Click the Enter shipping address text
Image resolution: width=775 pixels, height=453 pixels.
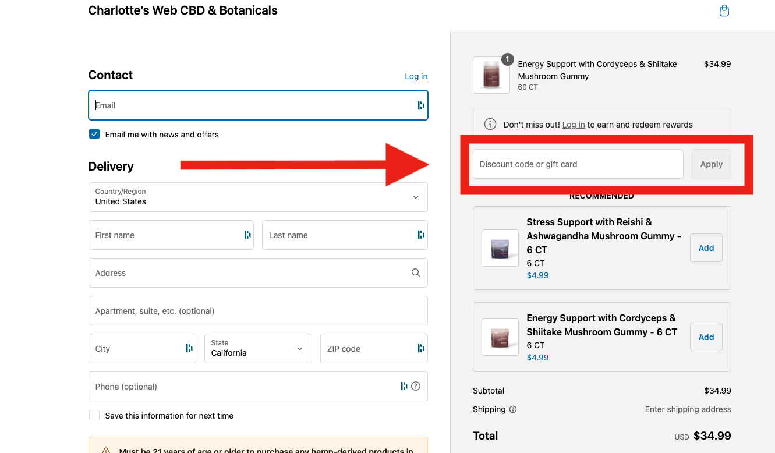click(x=688, y=409)
